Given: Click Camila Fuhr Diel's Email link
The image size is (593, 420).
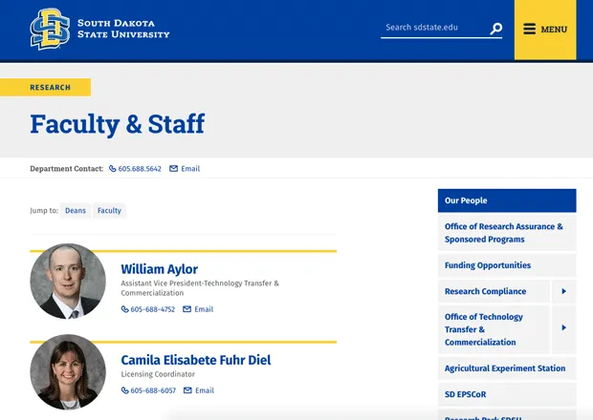Looking at the screenshot, I should pos(205,390).
